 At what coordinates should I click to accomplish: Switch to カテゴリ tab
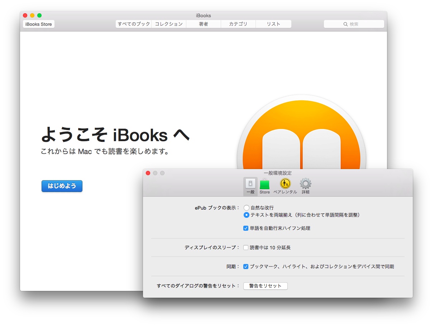coord(238,24)
